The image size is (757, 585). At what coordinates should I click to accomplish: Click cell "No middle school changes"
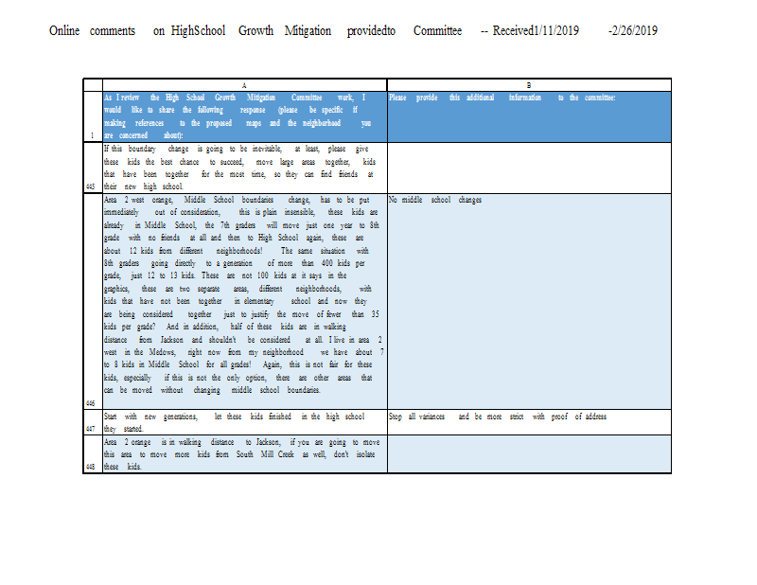click(529, 301)
